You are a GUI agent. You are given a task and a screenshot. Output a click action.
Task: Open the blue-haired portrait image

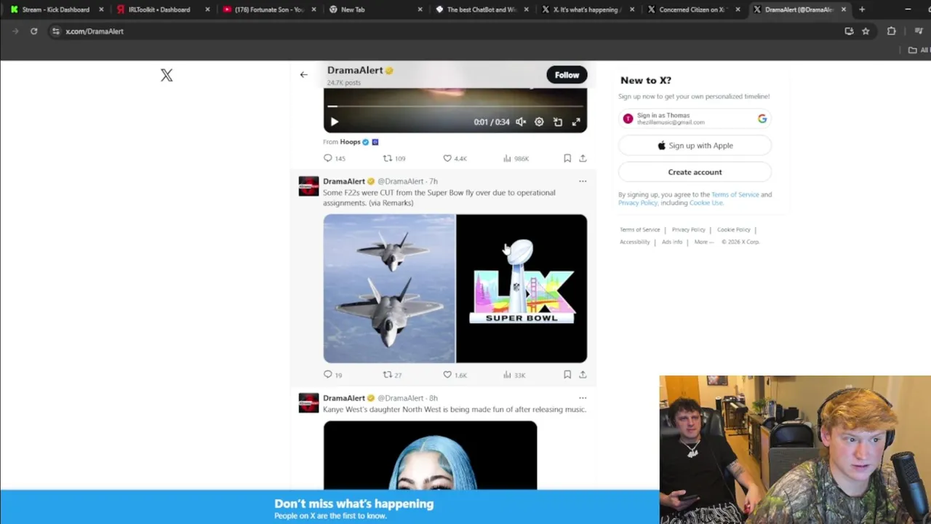click(x=430, y=456)
